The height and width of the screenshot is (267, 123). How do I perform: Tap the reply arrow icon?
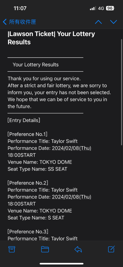tap(78, 249)
